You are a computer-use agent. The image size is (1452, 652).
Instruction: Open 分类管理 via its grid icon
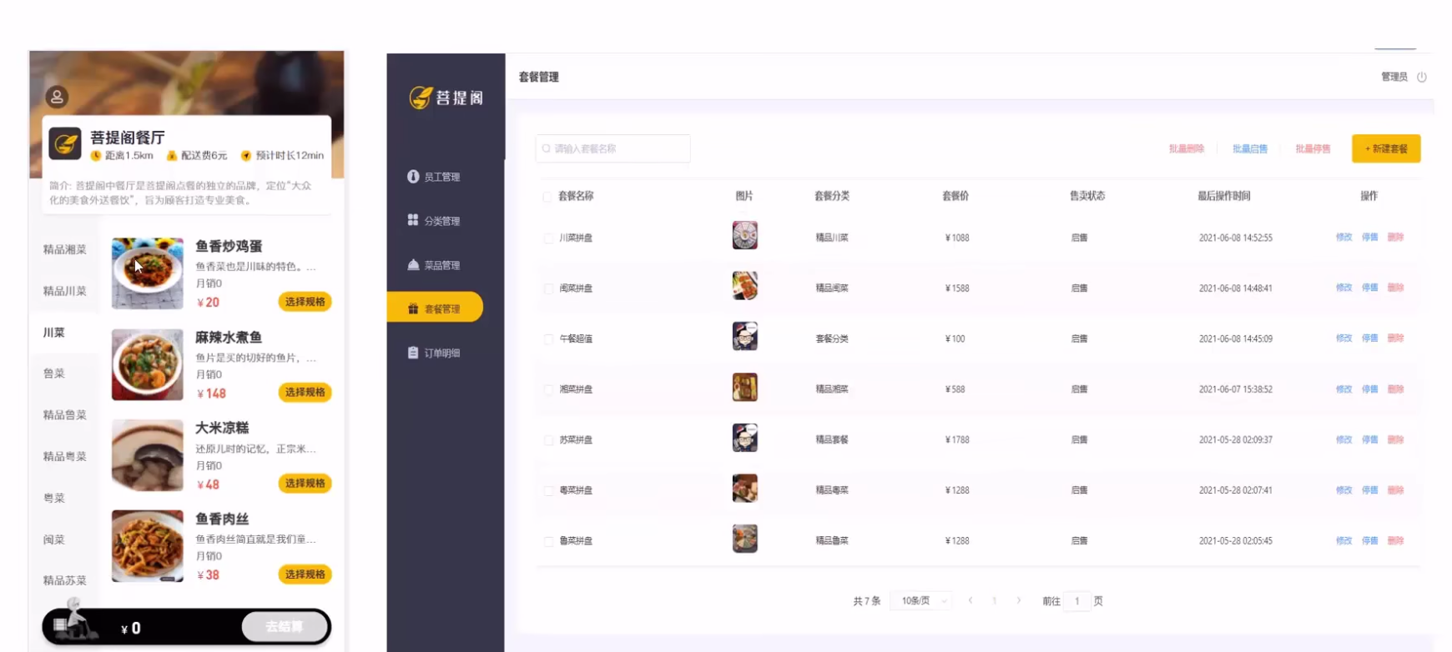click(x=413, y=220)
